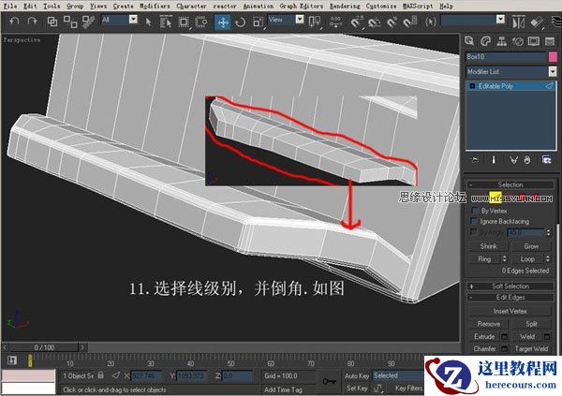Click the time slider 0/100 handle
The image size is (562, 396).
pos(44,347)
